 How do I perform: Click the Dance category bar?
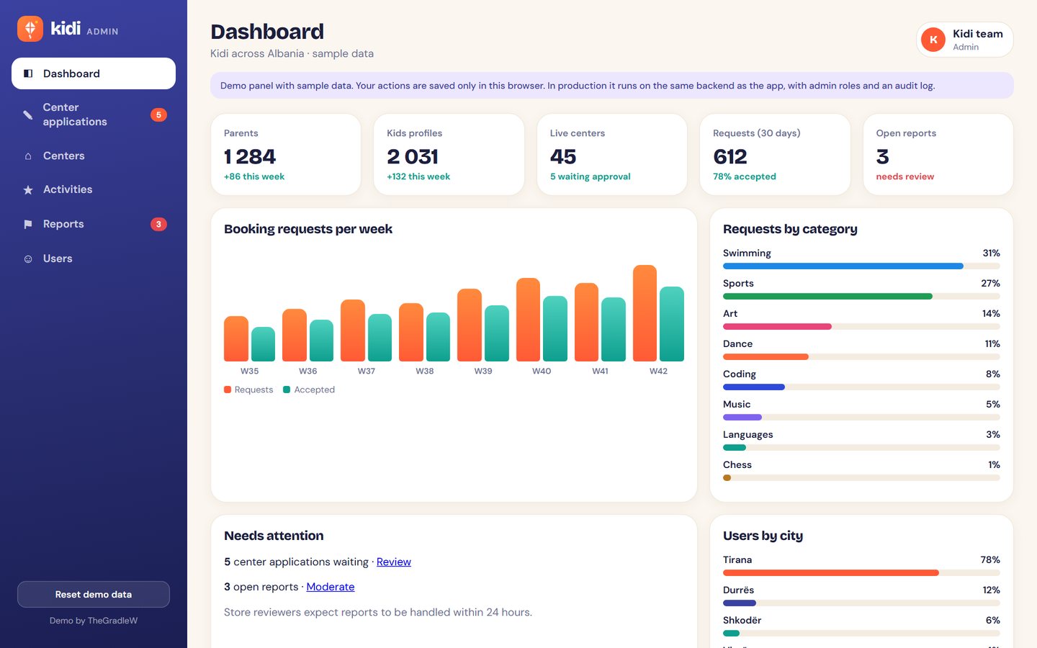coord(861,357)
